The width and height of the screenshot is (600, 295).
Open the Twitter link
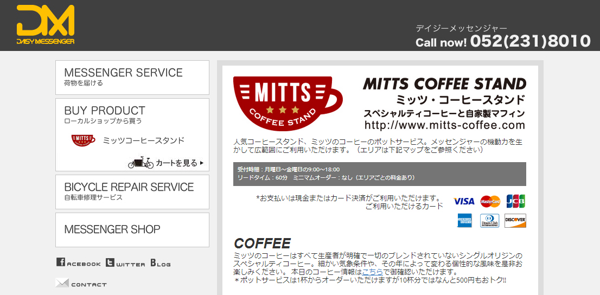pyautogui.click(x=125, y=262)
